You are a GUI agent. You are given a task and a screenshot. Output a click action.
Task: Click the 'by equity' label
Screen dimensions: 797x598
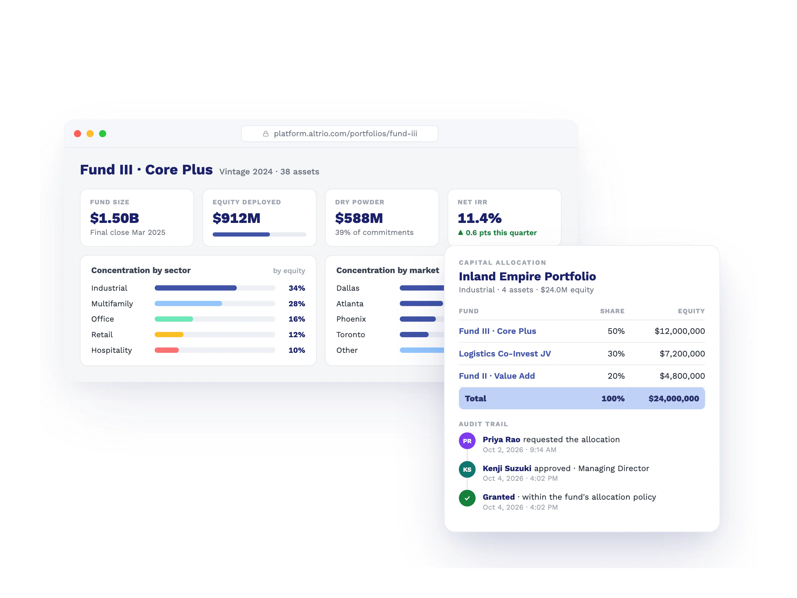[x=289, y=271]
